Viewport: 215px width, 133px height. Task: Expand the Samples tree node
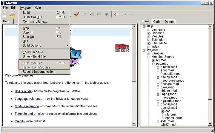pyautogui.click(x=149, y=54)
